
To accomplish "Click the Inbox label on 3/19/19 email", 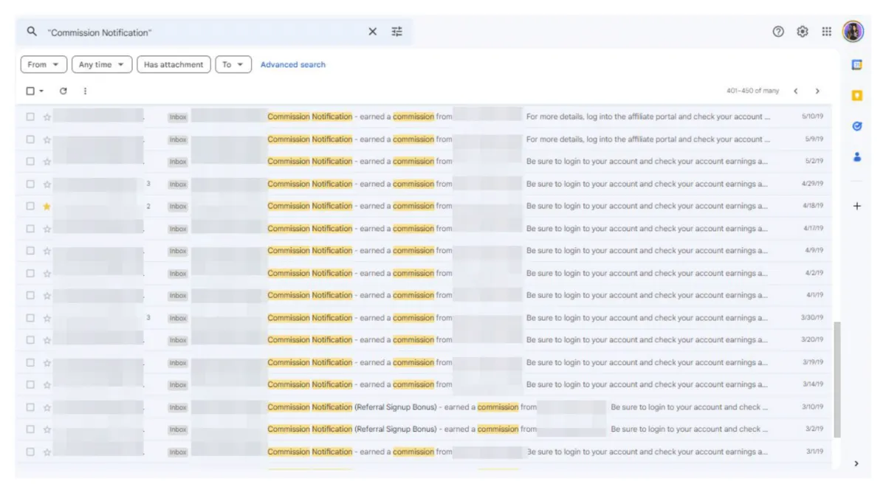I will coord(178,362).
